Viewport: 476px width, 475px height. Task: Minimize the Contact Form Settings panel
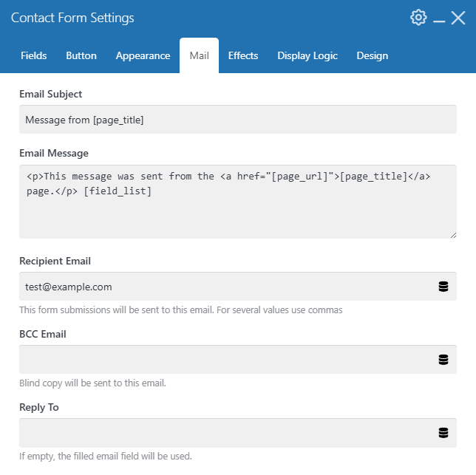coord(439,21)
